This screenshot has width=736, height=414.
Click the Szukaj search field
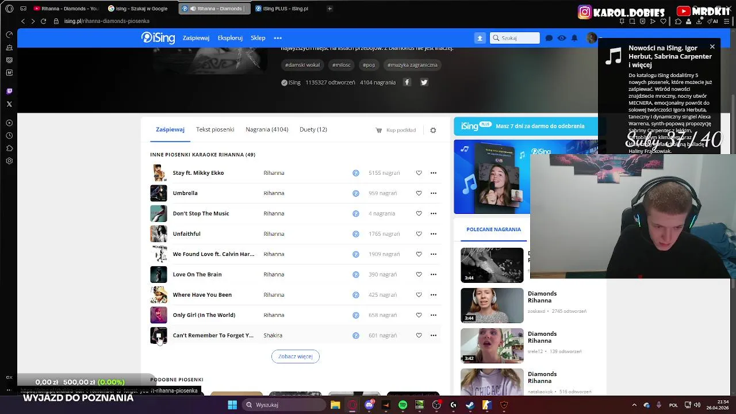click(x=515, y=38)
